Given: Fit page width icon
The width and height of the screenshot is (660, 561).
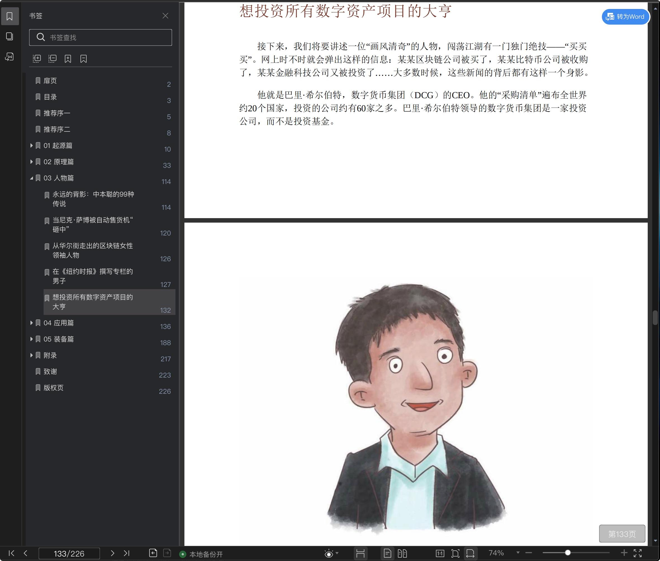Looking at the screenshot, I should (x=470, y=553).
